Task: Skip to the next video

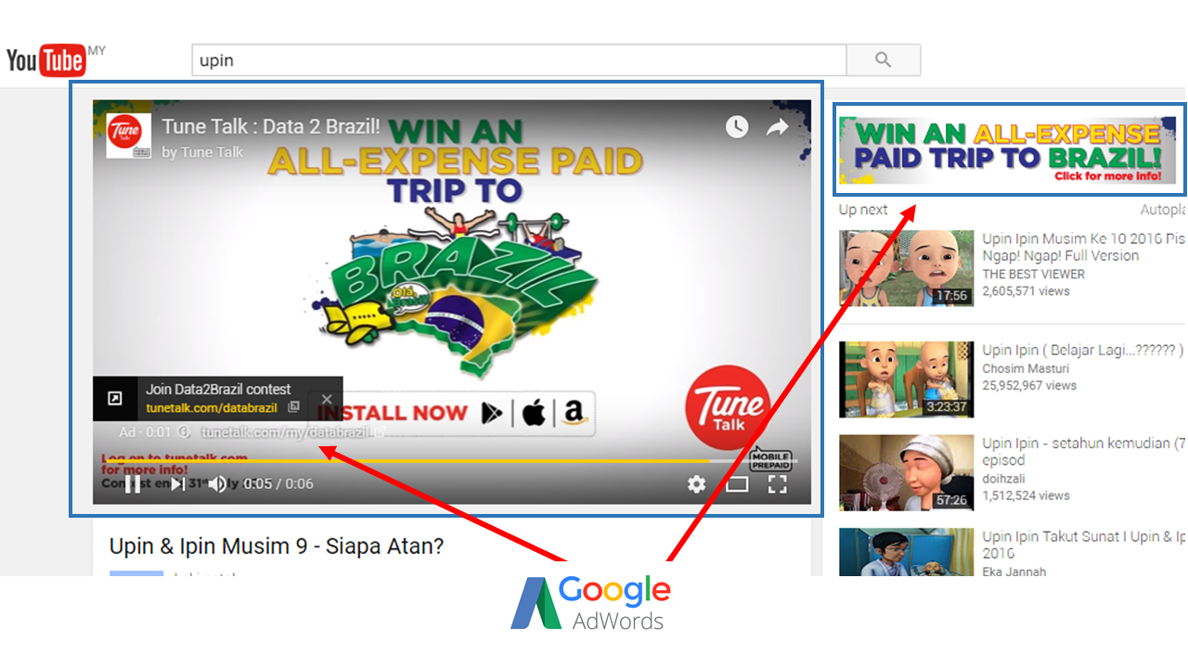Action: pos(176,483)
